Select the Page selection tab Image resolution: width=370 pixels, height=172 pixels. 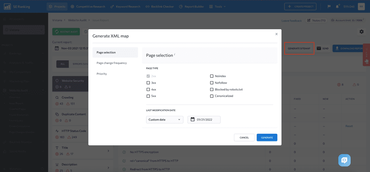[x=115, y=52]
